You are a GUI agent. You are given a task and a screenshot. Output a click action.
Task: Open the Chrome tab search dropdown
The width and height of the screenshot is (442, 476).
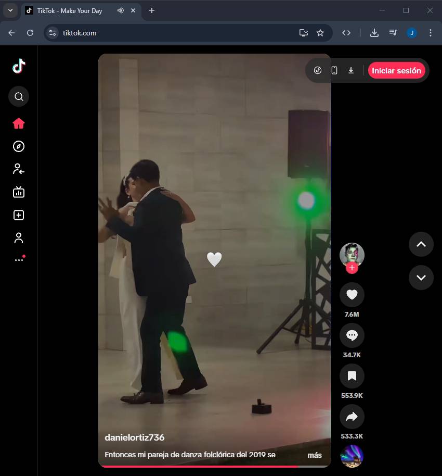10,10
